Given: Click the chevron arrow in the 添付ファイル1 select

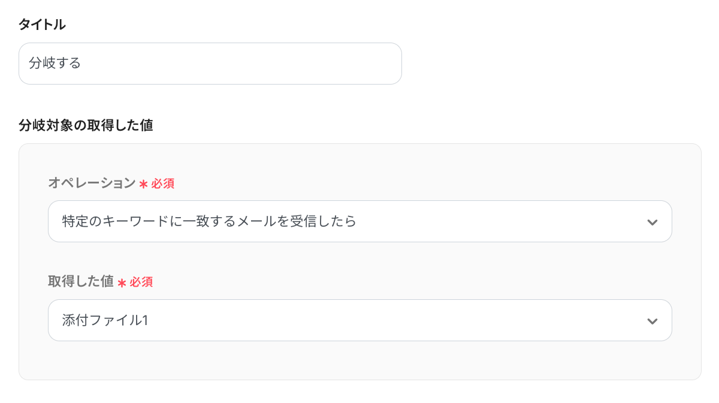Looking at the screenshot, I should pyautogui.click(x=652, y=321).
